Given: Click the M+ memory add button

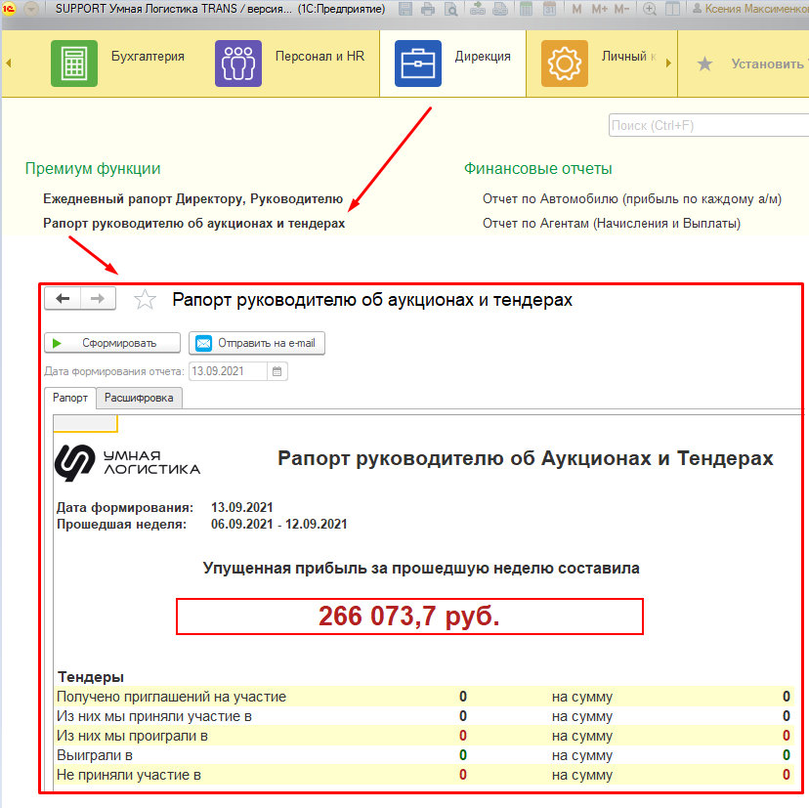Looking at the screenshot, I should point(600,9).
